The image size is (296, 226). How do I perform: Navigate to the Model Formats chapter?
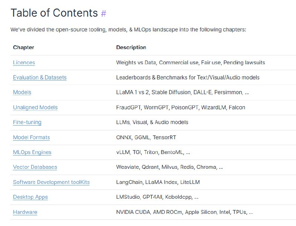point(31,137)
